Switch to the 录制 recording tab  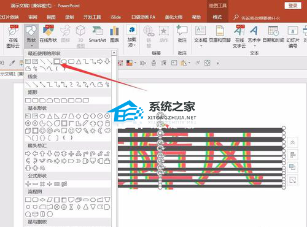click(69, 17)
